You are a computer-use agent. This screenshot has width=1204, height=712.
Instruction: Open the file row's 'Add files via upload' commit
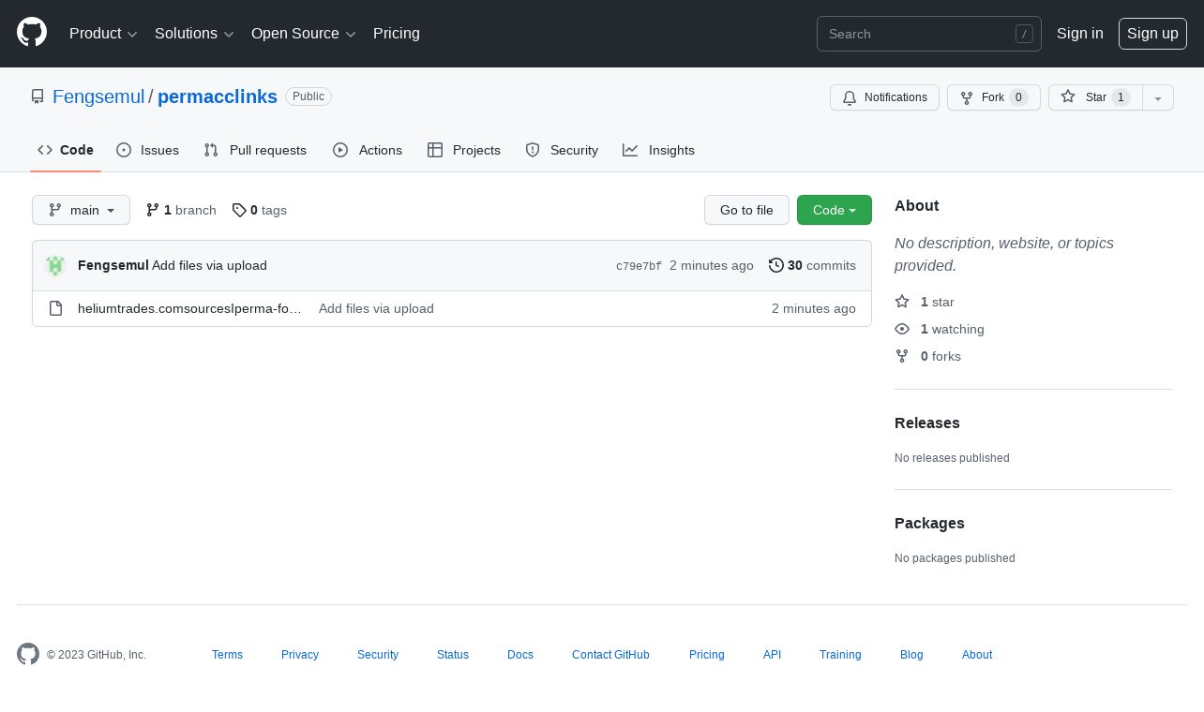(376, 308)
